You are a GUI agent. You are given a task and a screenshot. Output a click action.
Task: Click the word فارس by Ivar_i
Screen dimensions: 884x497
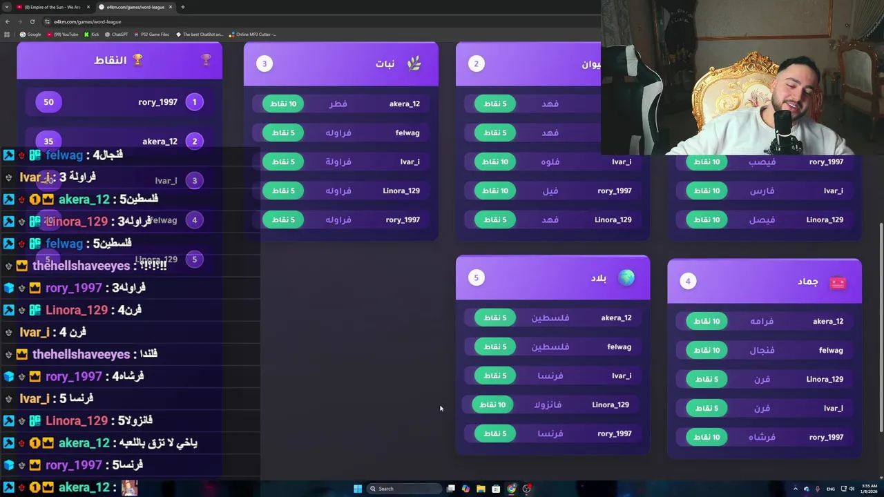click(x=762, y=191)
